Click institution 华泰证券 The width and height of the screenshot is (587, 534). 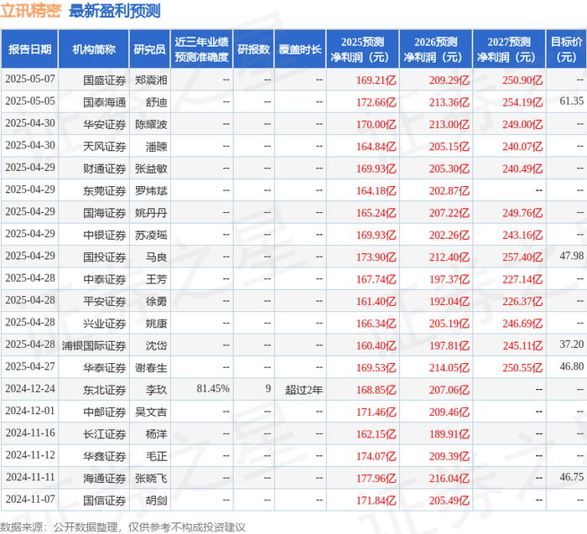pos(105,367)
